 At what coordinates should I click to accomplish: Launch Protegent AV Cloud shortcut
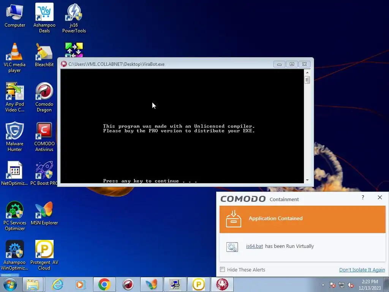click(44, 255)
